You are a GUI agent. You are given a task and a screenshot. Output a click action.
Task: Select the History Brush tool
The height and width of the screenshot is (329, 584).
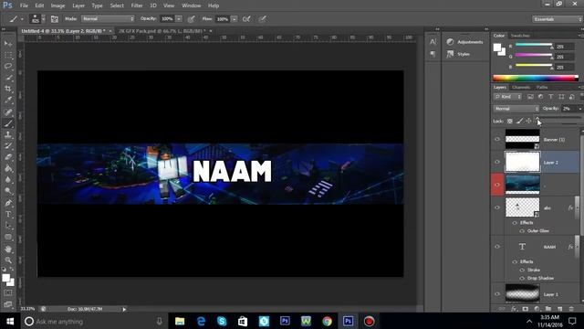[x=8, y=146]
